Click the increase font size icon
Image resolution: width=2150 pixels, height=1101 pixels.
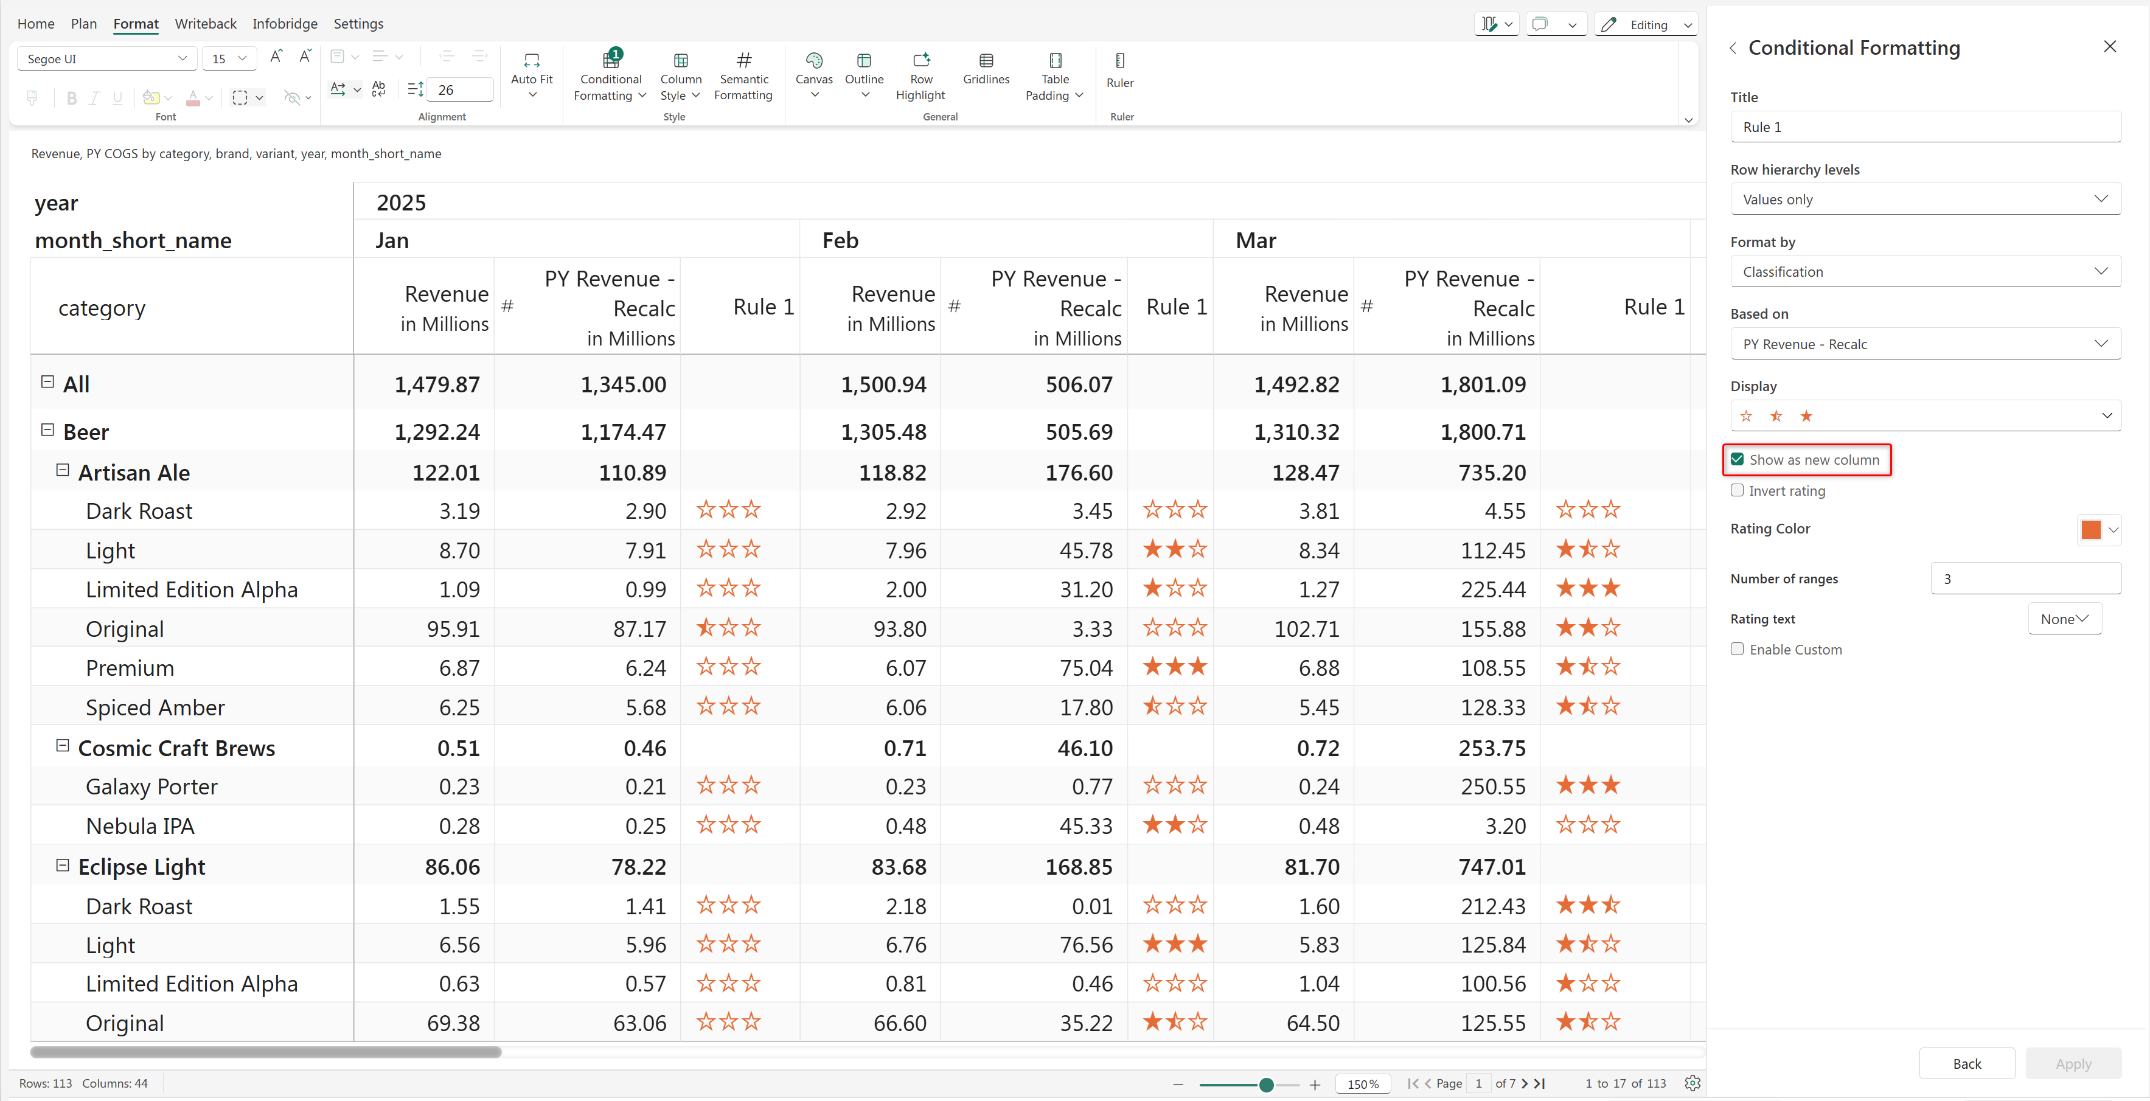pyautogui.click(x=276, y=57)
